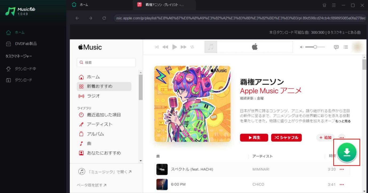Open アルバム library
Viewport: 368px width, 193px height.
(x=104, y=134)
